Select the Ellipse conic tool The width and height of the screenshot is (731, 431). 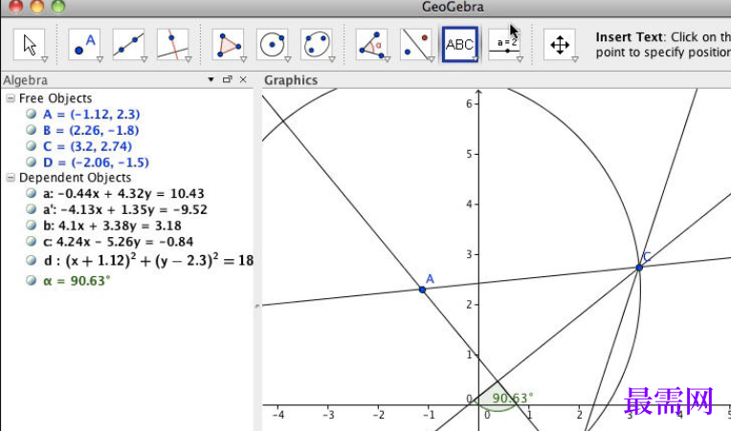(x=317, y=45)
